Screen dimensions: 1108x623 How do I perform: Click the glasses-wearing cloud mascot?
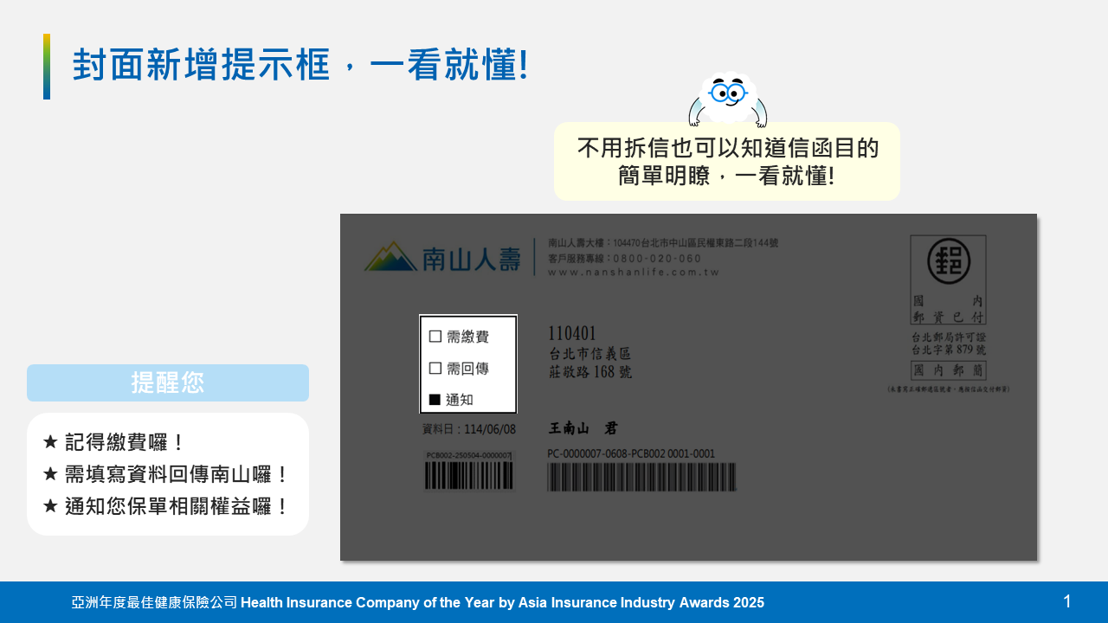[x=728, y=97]
